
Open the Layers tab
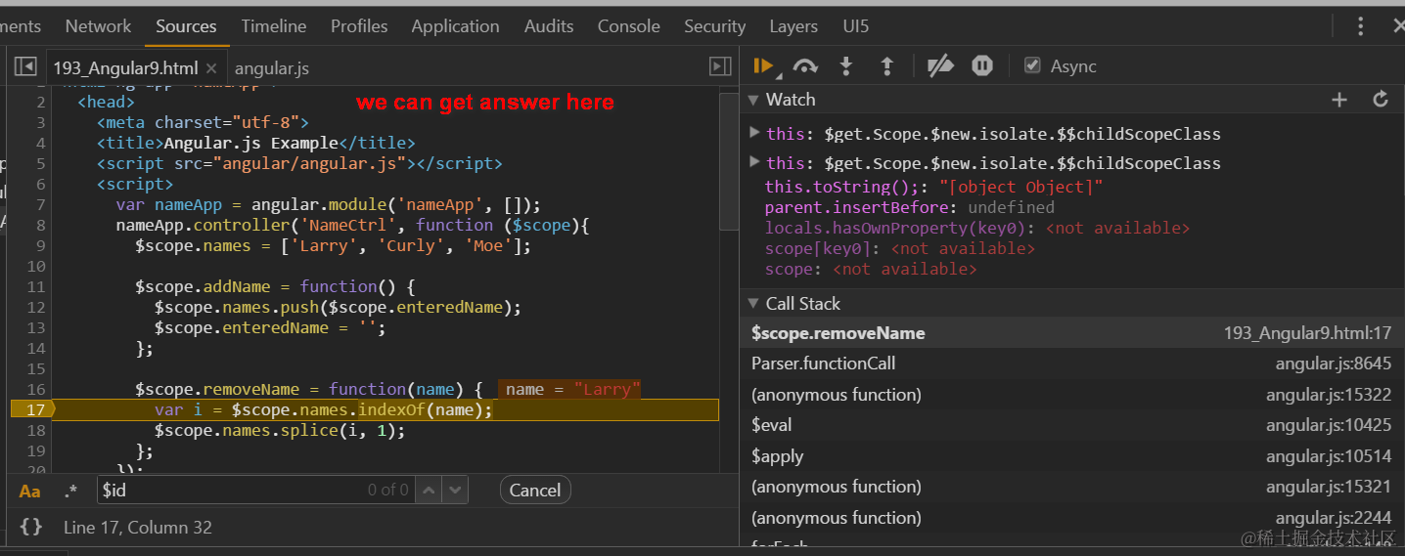(793, 26)
